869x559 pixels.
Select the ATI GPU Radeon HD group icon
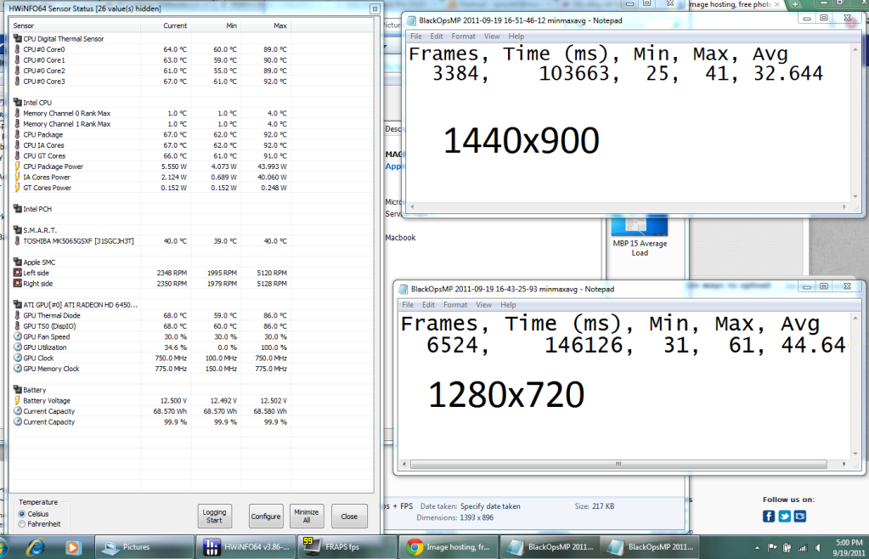[x=17, y=305]
